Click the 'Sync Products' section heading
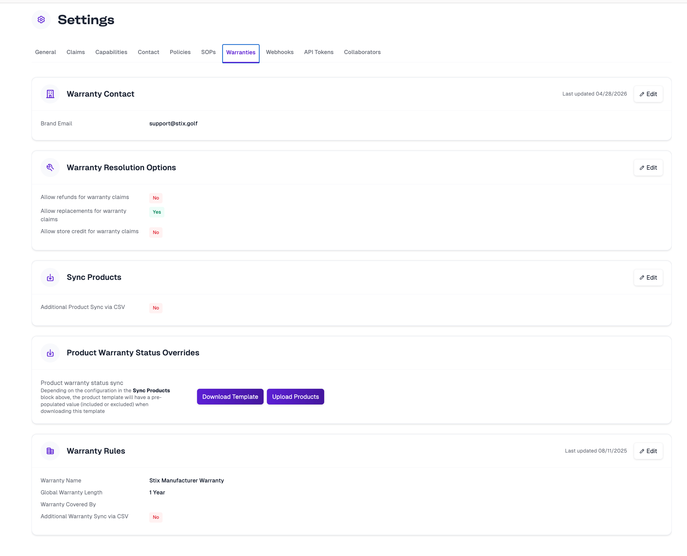687x556 pixels. [94, 277]
